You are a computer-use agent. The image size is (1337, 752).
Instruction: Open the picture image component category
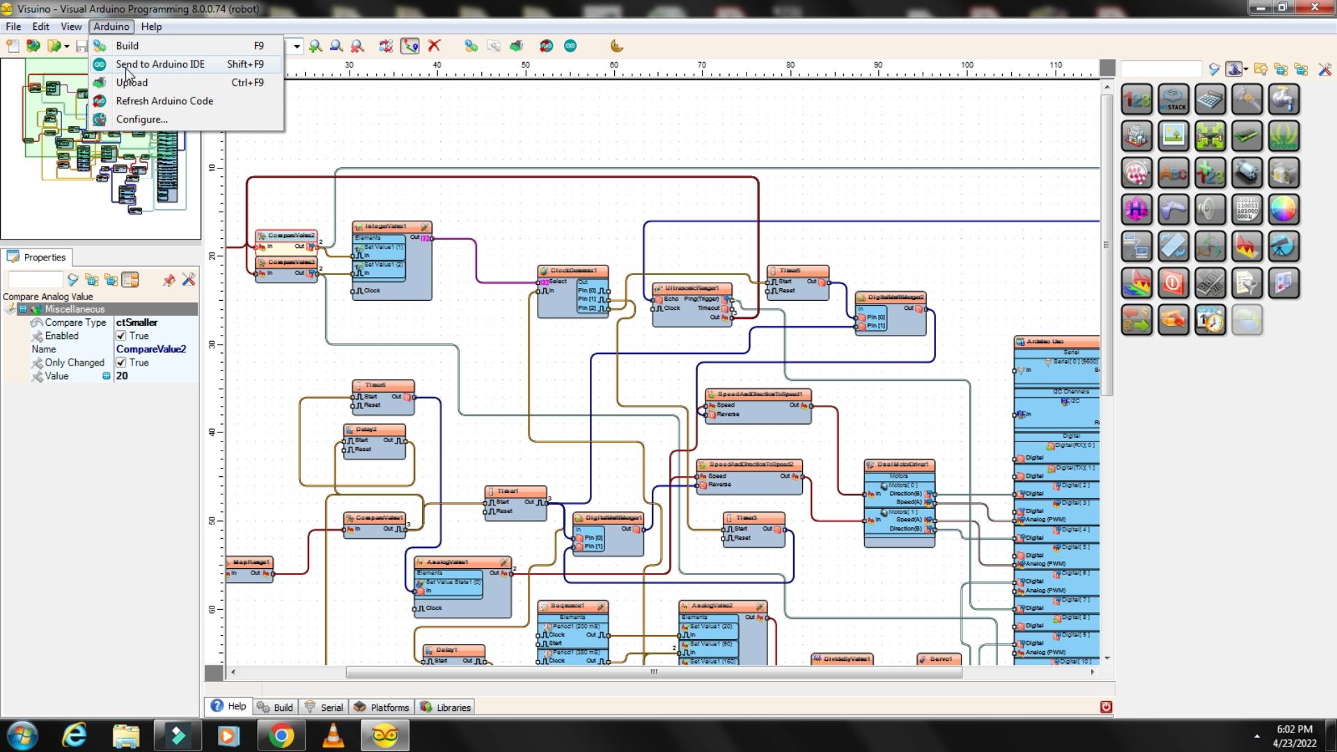pos(1173,136)
